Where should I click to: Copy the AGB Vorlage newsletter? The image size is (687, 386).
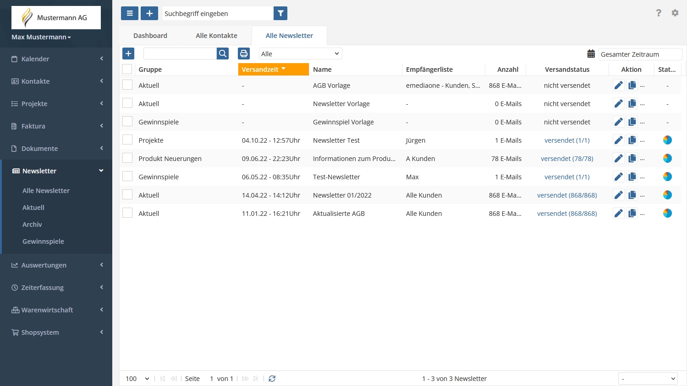point(632,85)
